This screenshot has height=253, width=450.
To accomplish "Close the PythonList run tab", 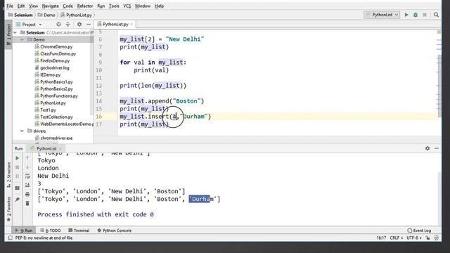I will [x=60, y=148].
